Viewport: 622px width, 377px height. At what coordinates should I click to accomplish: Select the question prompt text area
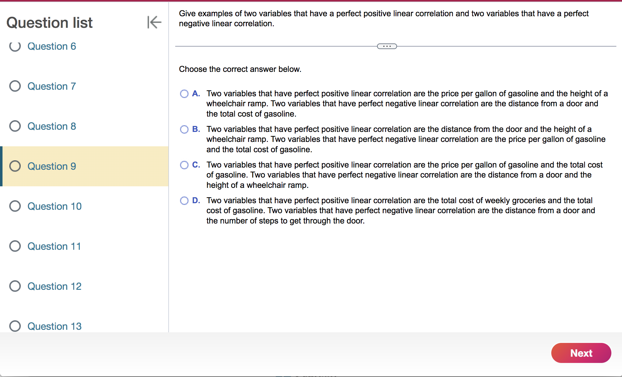[x=384, y=18]
